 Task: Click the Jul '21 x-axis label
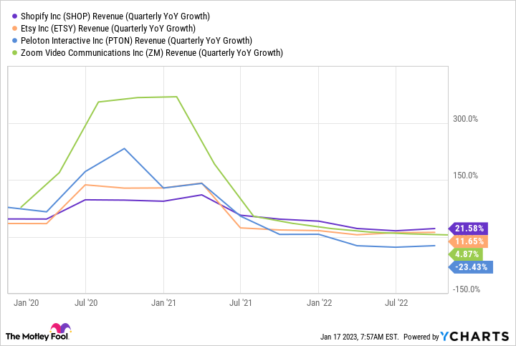(x=241, y=302)
